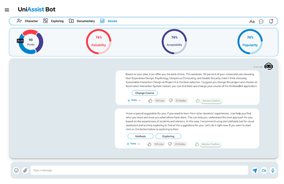Viewport: 284px width, 184px height.
Task: Select the Documentary tab
Action: click(82, 21)
